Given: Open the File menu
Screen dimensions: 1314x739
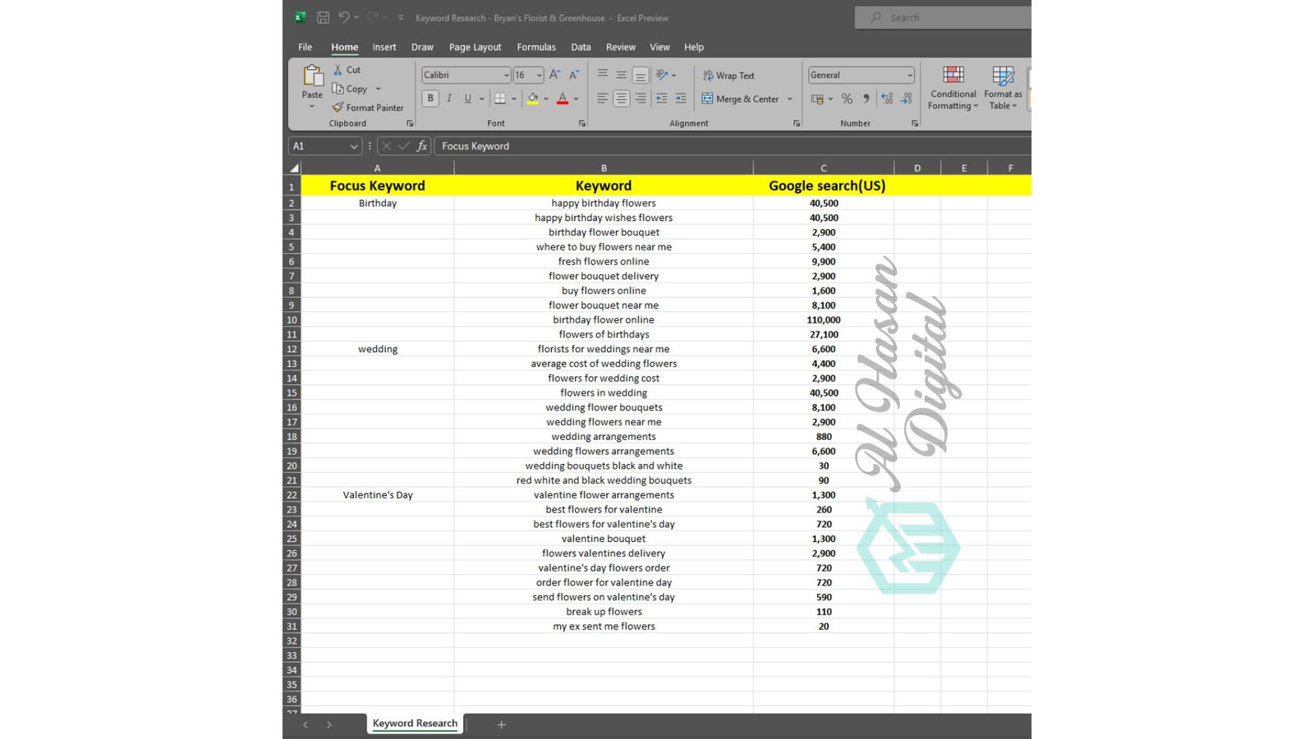Looking at the screenshot, I should pyautogui.click(x=306, y=47).
